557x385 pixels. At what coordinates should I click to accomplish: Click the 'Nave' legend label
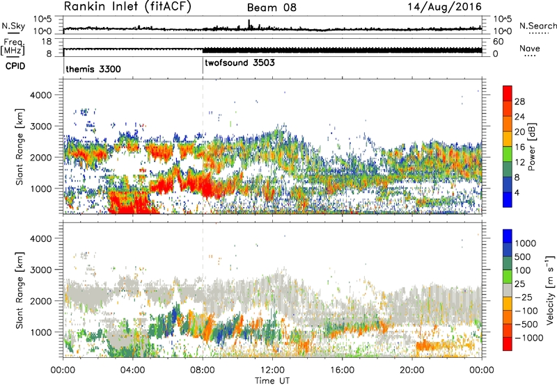(x=530, y=49)
